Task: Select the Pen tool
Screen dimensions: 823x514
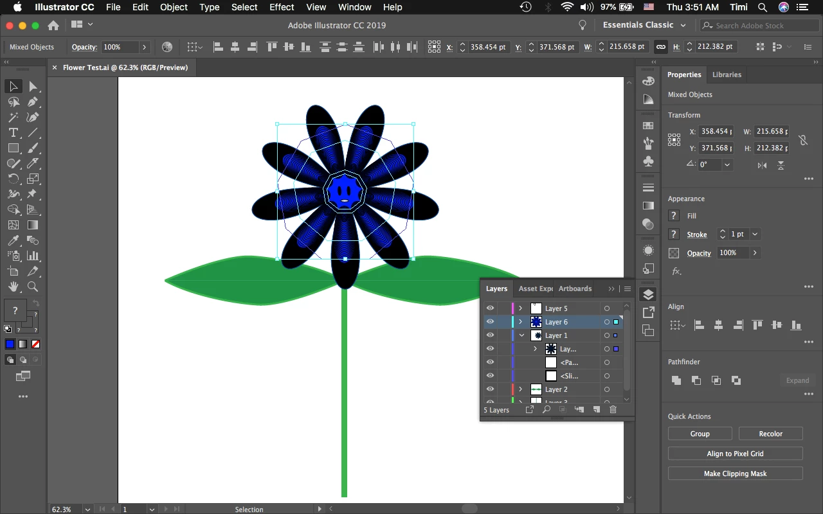Action: pyautogui.click(x=33, y=102)
